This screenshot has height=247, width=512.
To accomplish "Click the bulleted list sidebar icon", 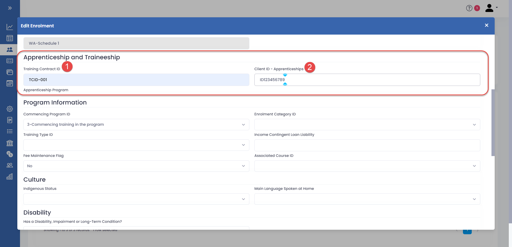I will coord(10,131).
